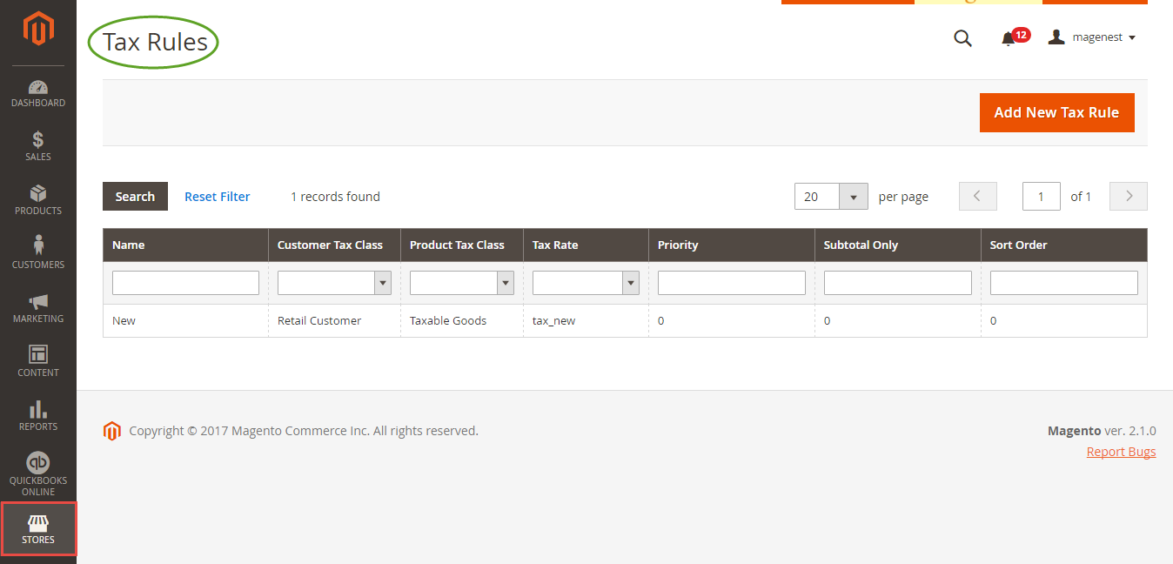Click Add New Tax Rule button

1056,112
